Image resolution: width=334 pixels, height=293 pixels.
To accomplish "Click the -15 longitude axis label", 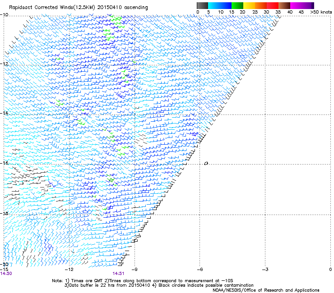I will tap(4, 270).
